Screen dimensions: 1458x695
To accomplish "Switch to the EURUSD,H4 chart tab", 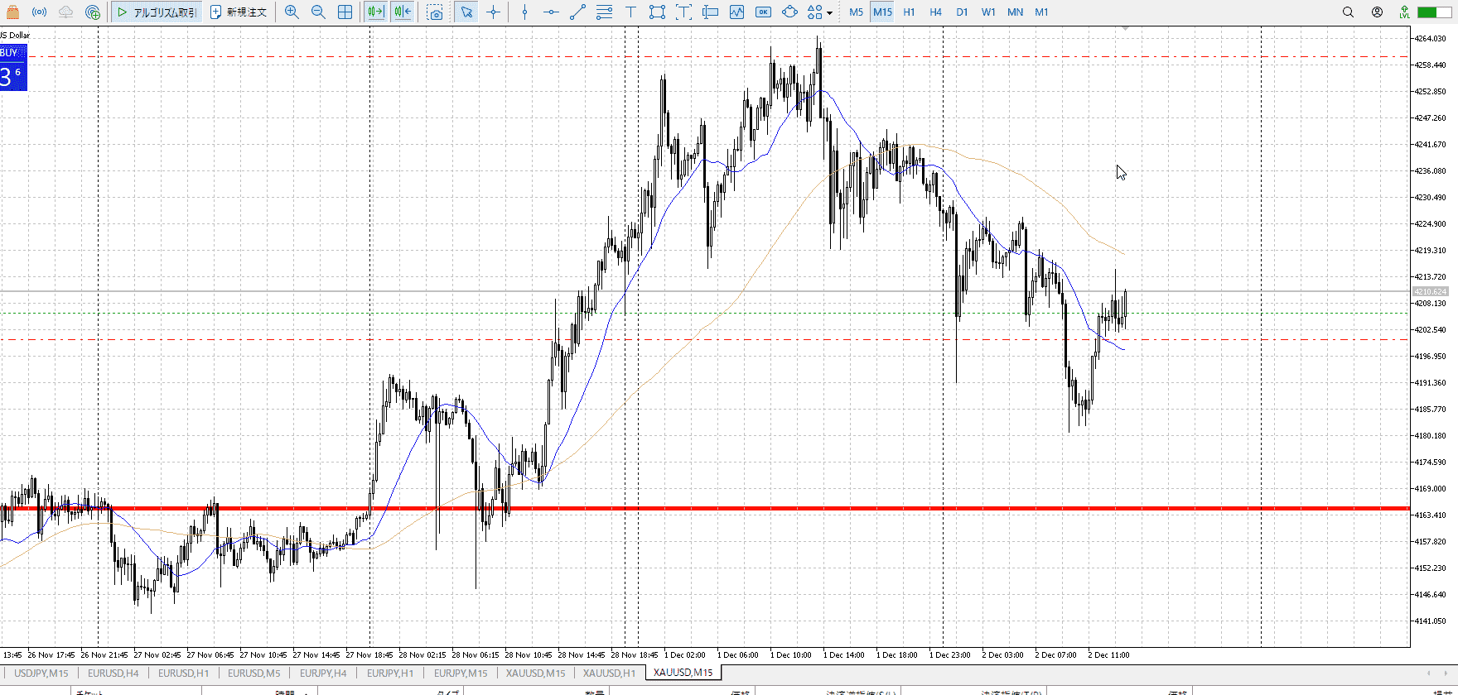I will click(x=113, y=673).
